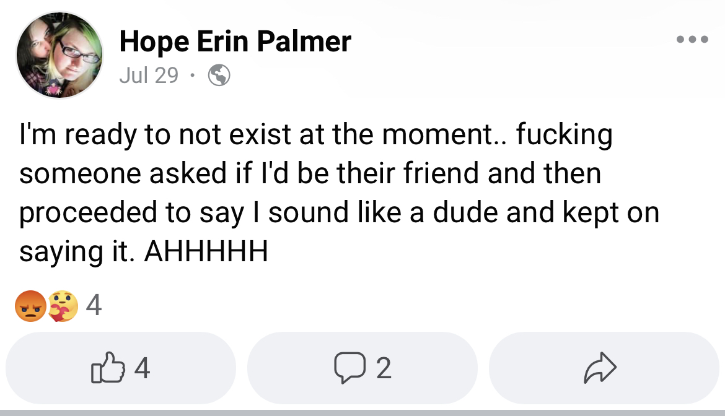Open comments via the pill showing 2
Viewport: 725px width, 416px height.
pos(362,368)
